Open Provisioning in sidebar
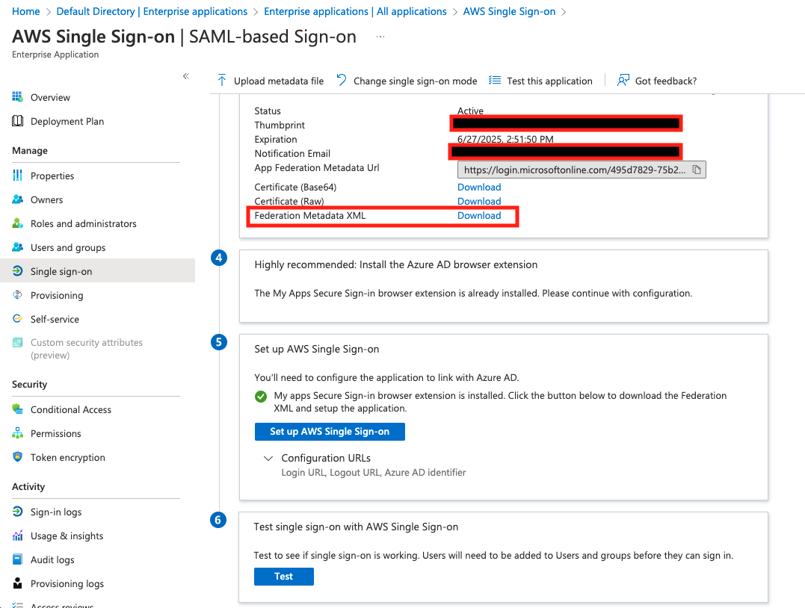This screenshot has height=608, width=805. (x=57, y=295)
